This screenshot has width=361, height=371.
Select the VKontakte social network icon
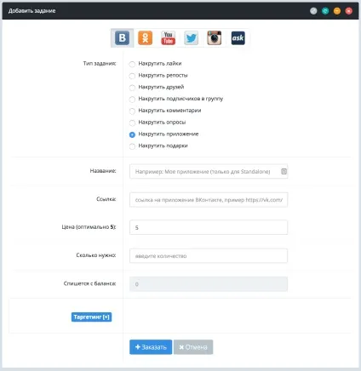pyautogui.click(x=123, y=37)
